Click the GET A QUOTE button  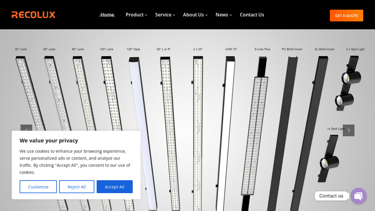[346, 15]
